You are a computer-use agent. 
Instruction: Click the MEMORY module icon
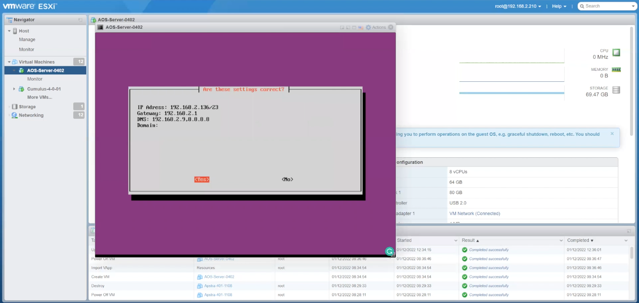[616, 70]
